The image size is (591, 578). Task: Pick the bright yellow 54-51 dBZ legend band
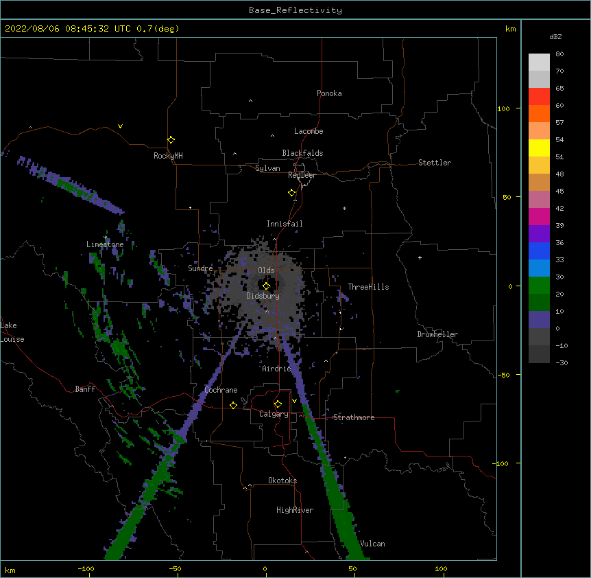click(539, 148)
